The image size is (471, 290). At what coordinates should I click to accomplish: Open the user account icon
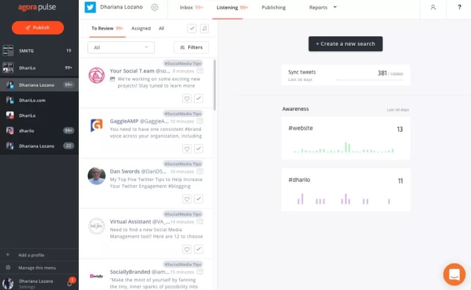433,7
